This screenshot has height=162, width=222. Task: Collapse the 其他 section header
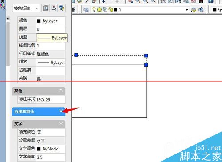(x=39, y=91)
